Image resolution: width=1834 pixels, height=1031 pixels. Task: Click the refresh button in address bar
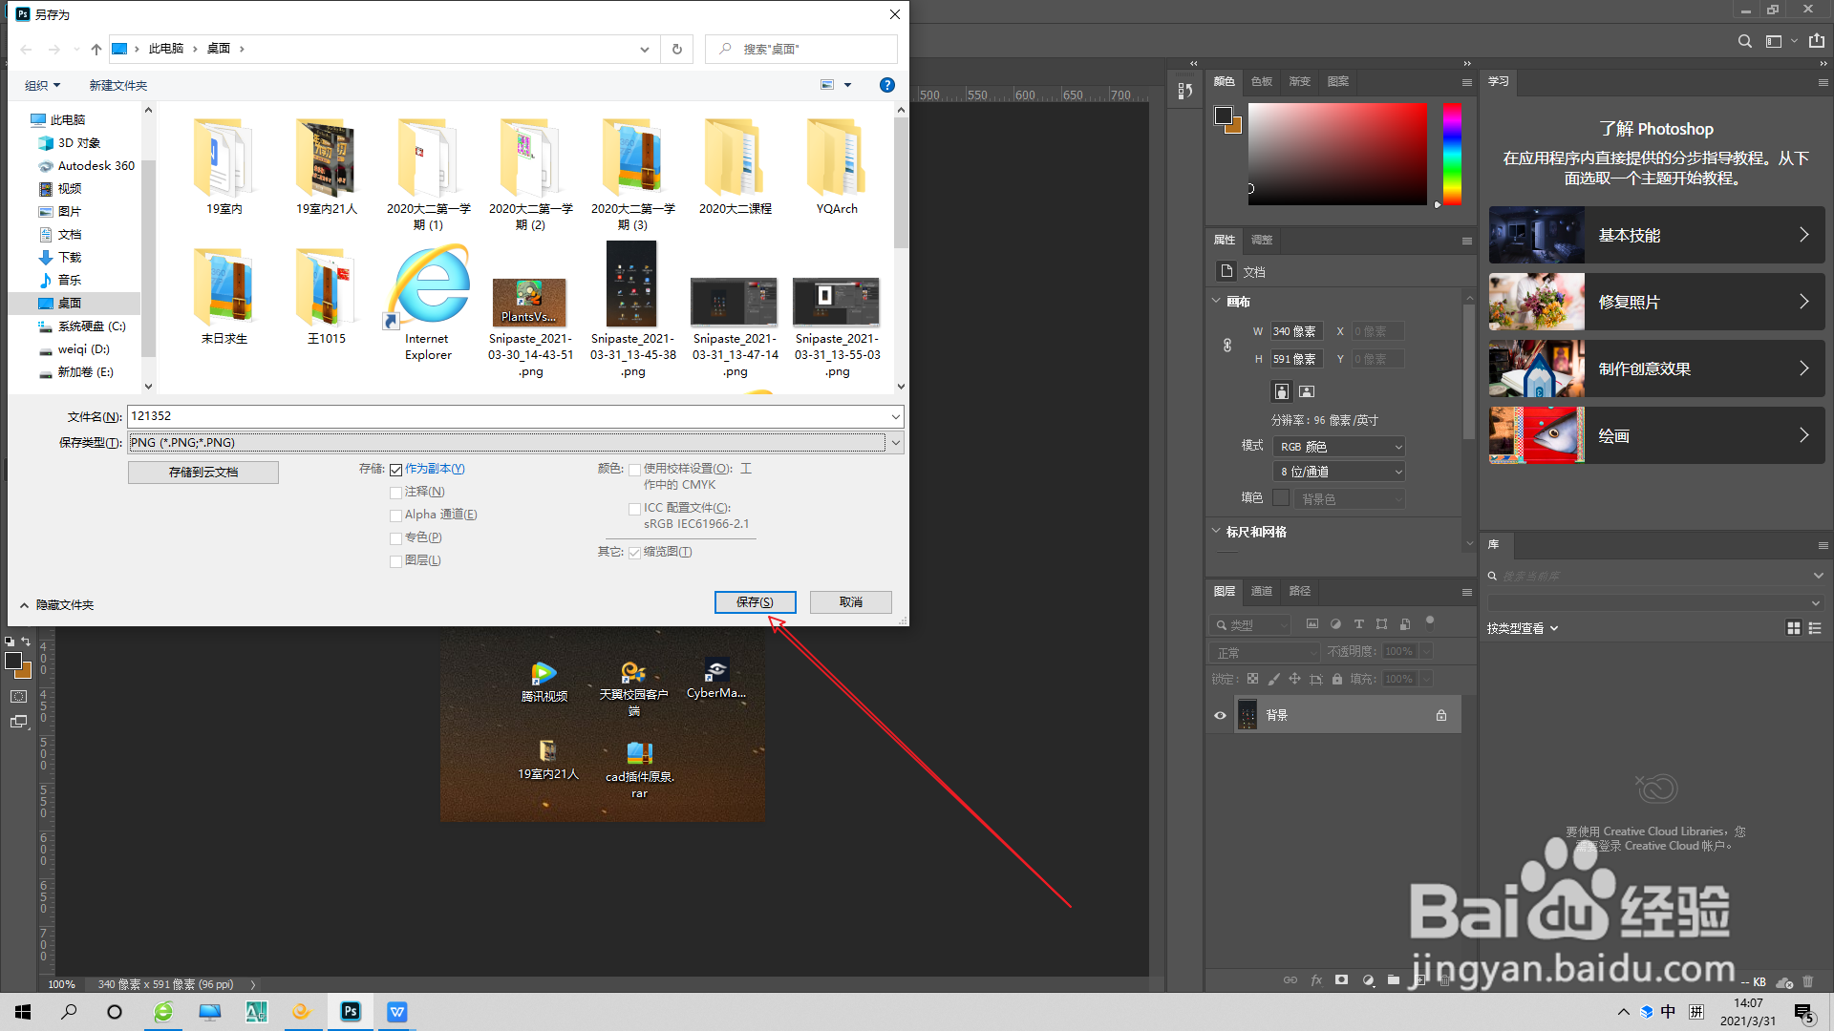(x=677, y=49)
